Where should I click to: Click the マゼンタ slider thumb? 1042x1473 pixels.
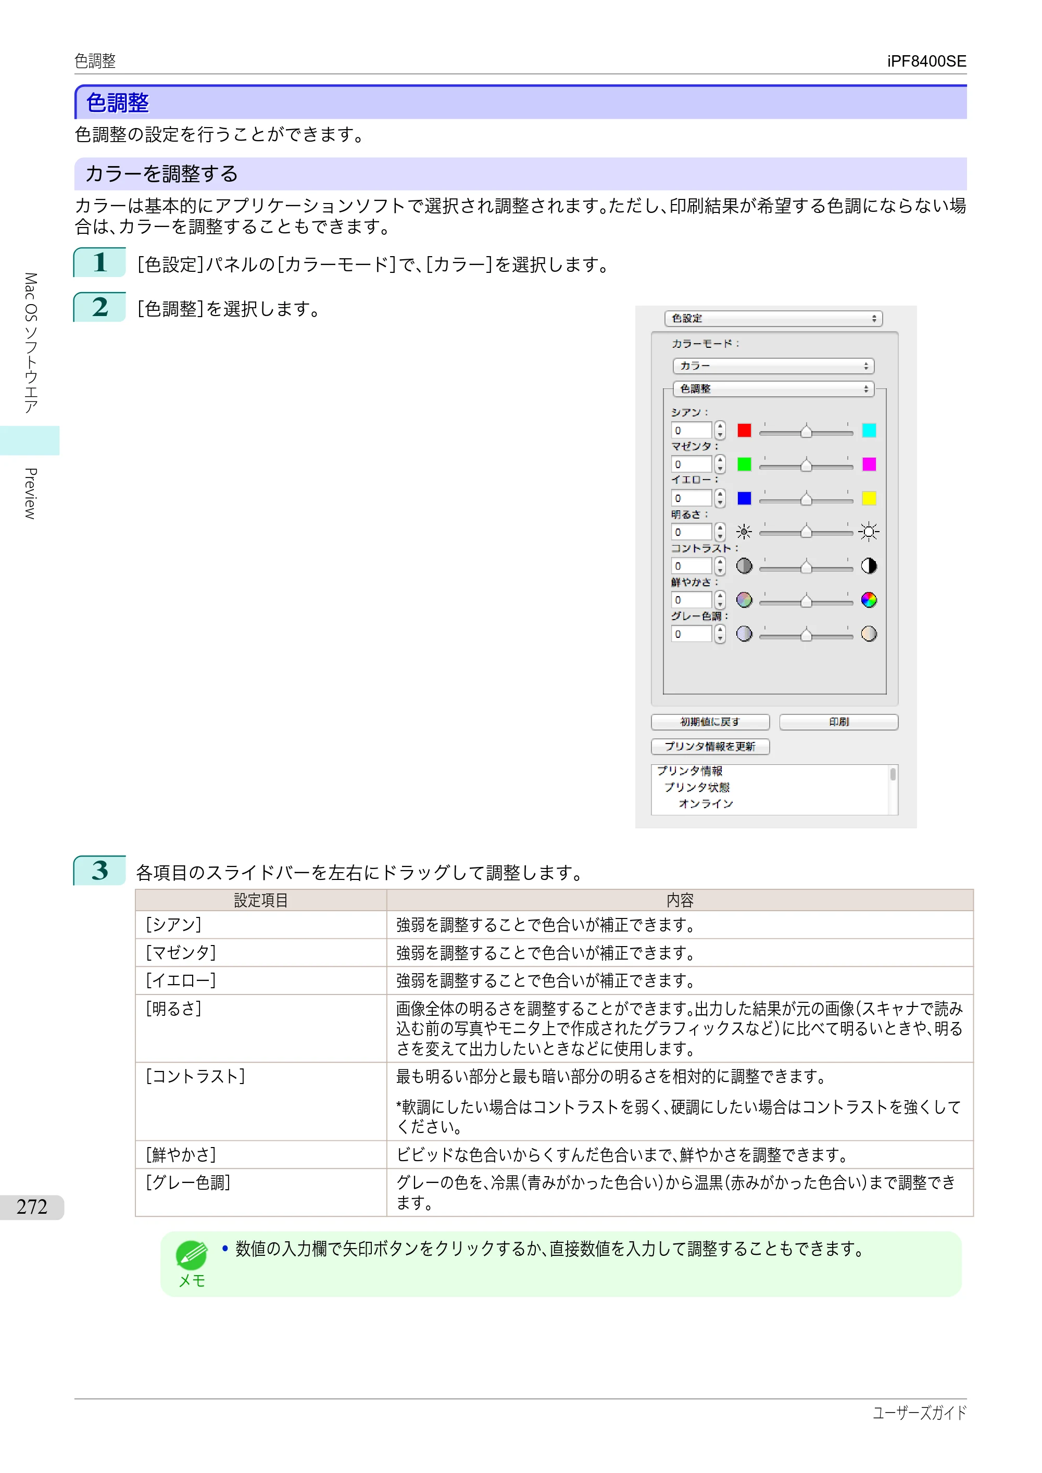pyautogui.click(x=807, y=465)
